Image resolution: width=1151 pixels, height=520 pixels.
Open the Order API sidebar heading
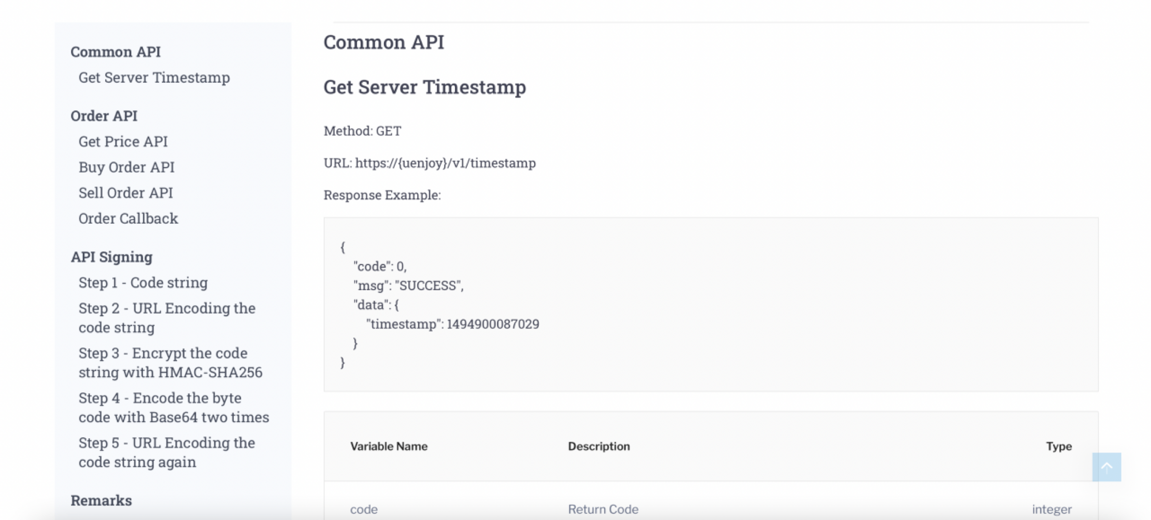(x=104, y=116)
